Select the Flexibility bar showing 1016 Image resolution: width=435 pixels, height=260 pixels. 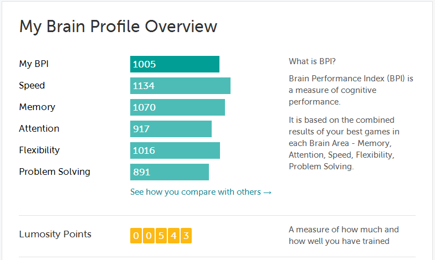click(x=175, y=150)
